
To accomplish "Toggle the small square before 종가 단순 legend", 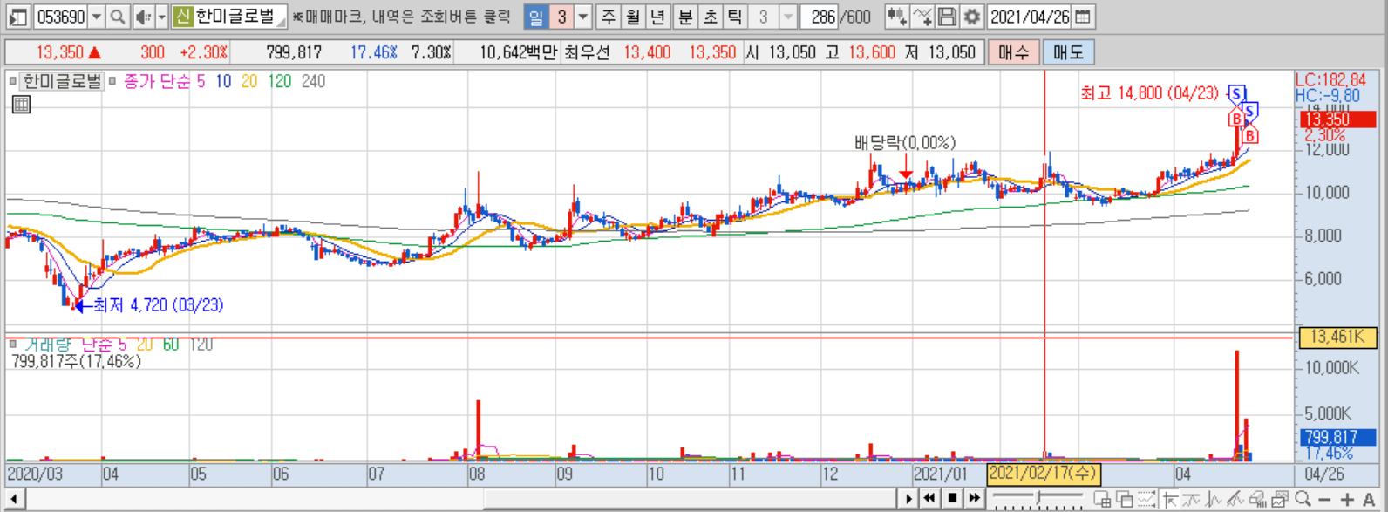I will click(112, 81).
